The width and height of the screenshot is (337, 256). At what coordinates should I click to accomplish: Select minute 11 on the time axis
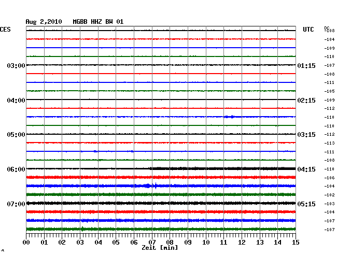click(223, 243)
